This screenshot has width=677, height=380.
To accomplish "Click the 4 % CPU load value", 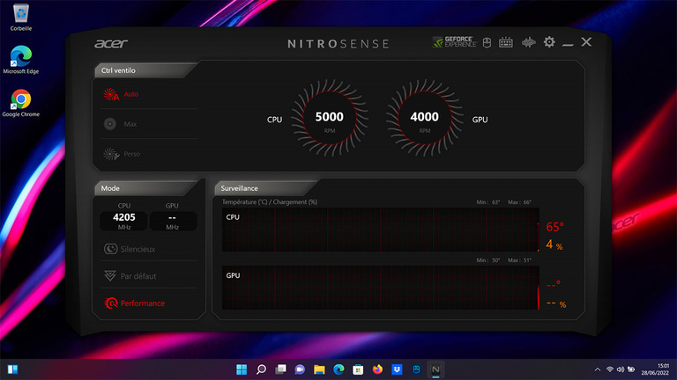I will click(554, 245).
